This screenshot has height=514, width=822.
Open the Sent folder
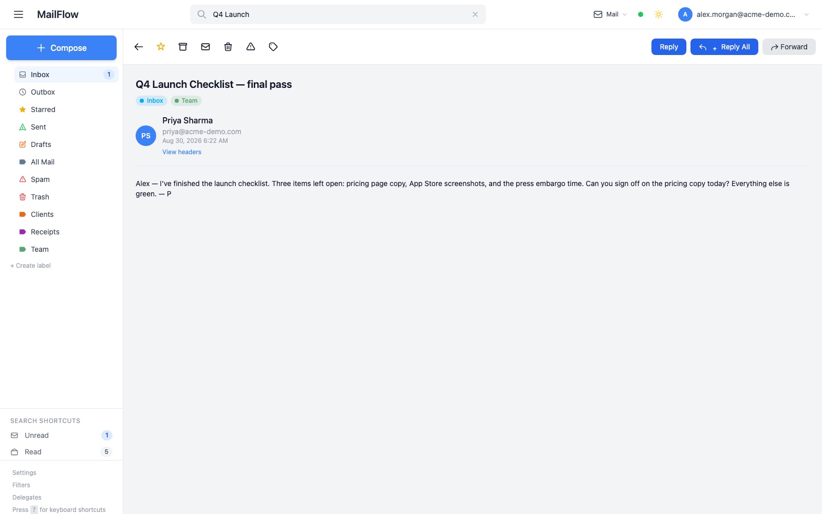pos(66,127)
